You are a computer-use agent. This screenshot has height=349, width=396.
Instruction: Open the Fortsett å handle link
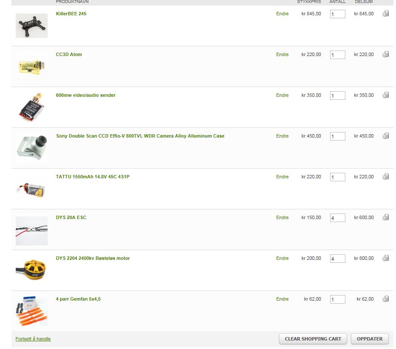(x=33, y=339)
